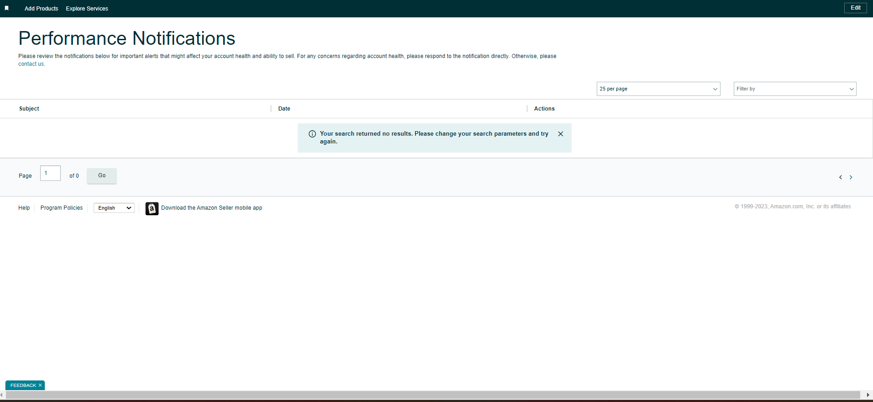The height and width of the screenshot is (402, 873).
Task: Click the Edit button
Action: coord(856,8)
